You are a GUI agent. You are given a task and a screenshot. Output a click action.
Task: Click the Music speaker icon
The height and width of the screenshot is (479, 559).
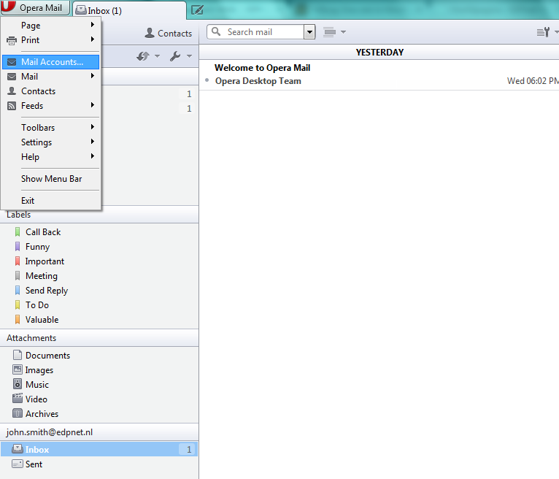click(18, 384)
